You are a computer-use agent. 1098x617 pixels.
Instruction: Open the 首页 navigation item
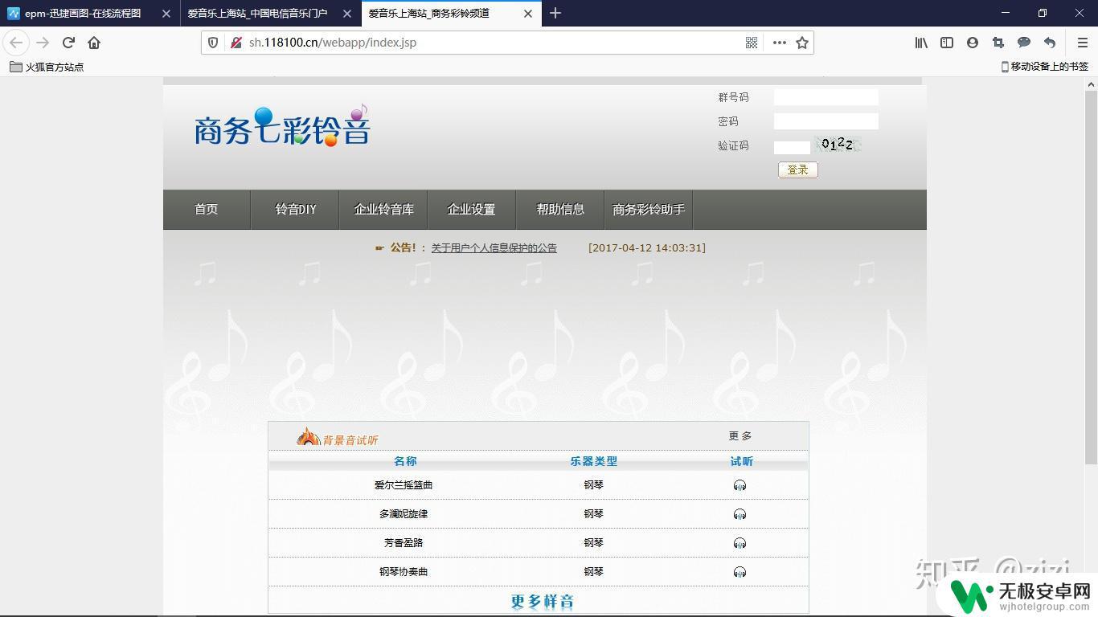[x=207, y=210]
